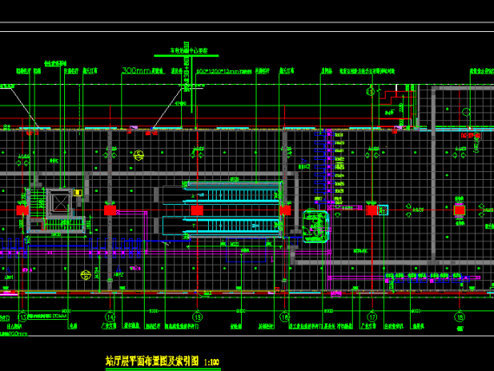Select the green platform center mileage header bar

click(186, 55)
